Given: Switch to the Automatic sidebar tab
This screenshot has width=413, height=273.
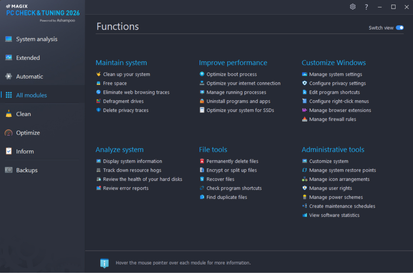Looking at the screenshot, I should click(x=29, y=76).
